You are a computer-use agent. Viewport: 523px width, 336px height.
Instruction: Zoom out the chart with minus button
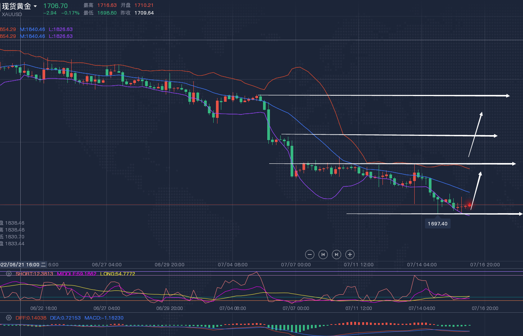pyautogui.click(x=310, y=254)
